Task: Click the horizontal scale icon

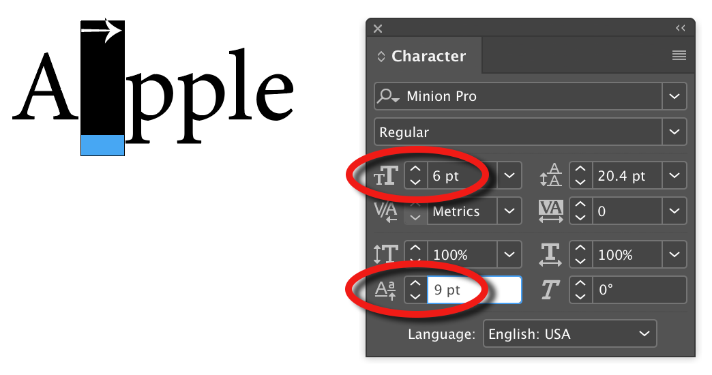Action: 551,255
